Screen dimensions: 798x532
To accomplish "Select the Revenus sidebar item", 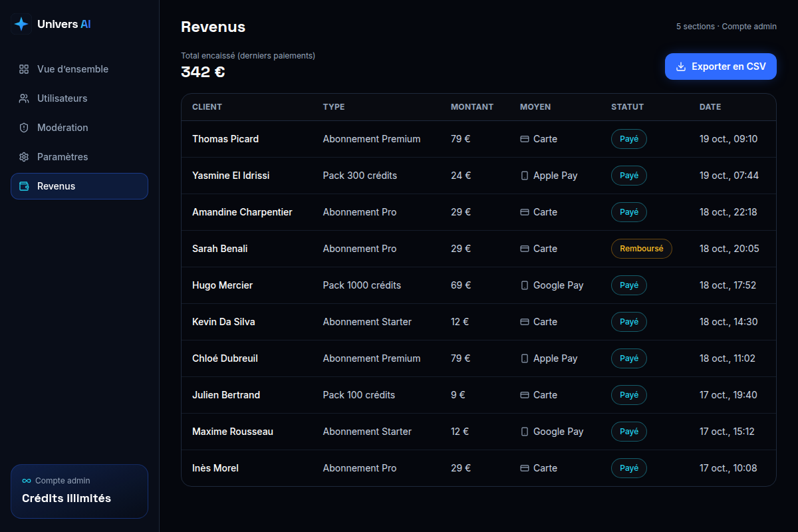I will click(x=79, y=186).
